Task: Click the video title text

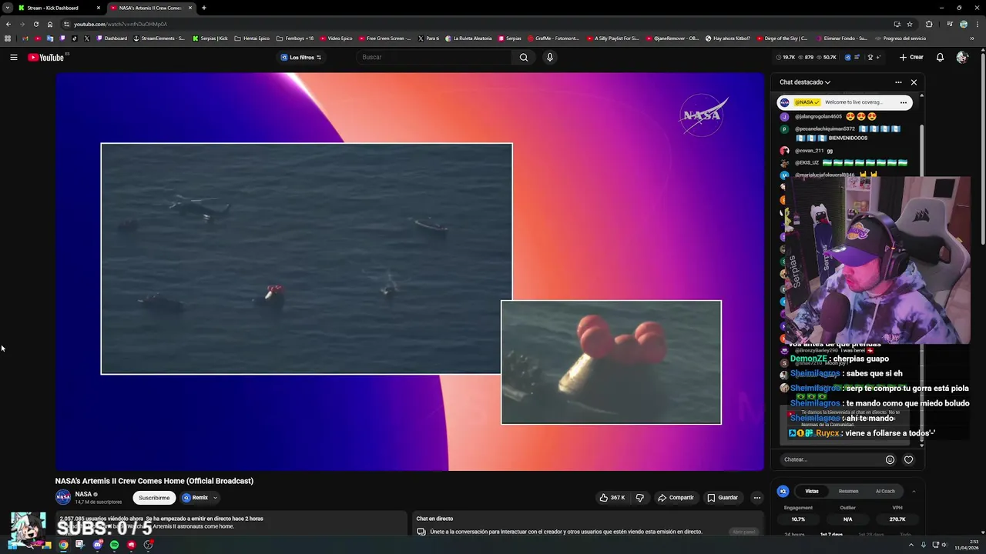Action: [x=154, y=481]
